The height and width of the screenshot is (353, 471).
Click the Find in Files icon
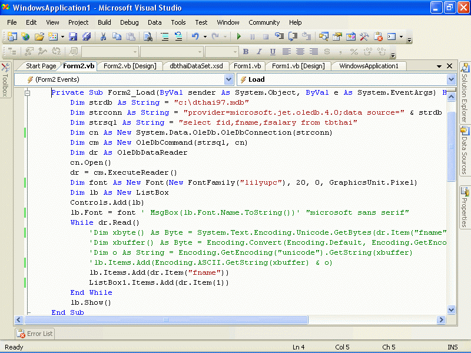point(148,36)
